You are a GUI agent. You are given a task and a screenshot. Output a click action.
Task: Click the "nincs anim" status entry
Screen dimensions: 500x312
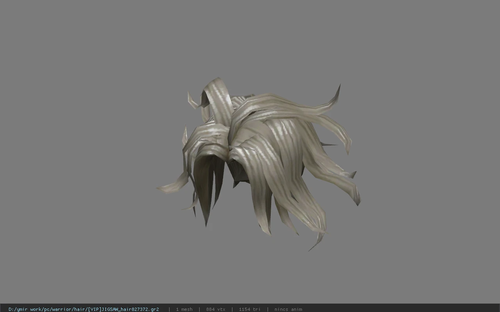coord(288,309)
